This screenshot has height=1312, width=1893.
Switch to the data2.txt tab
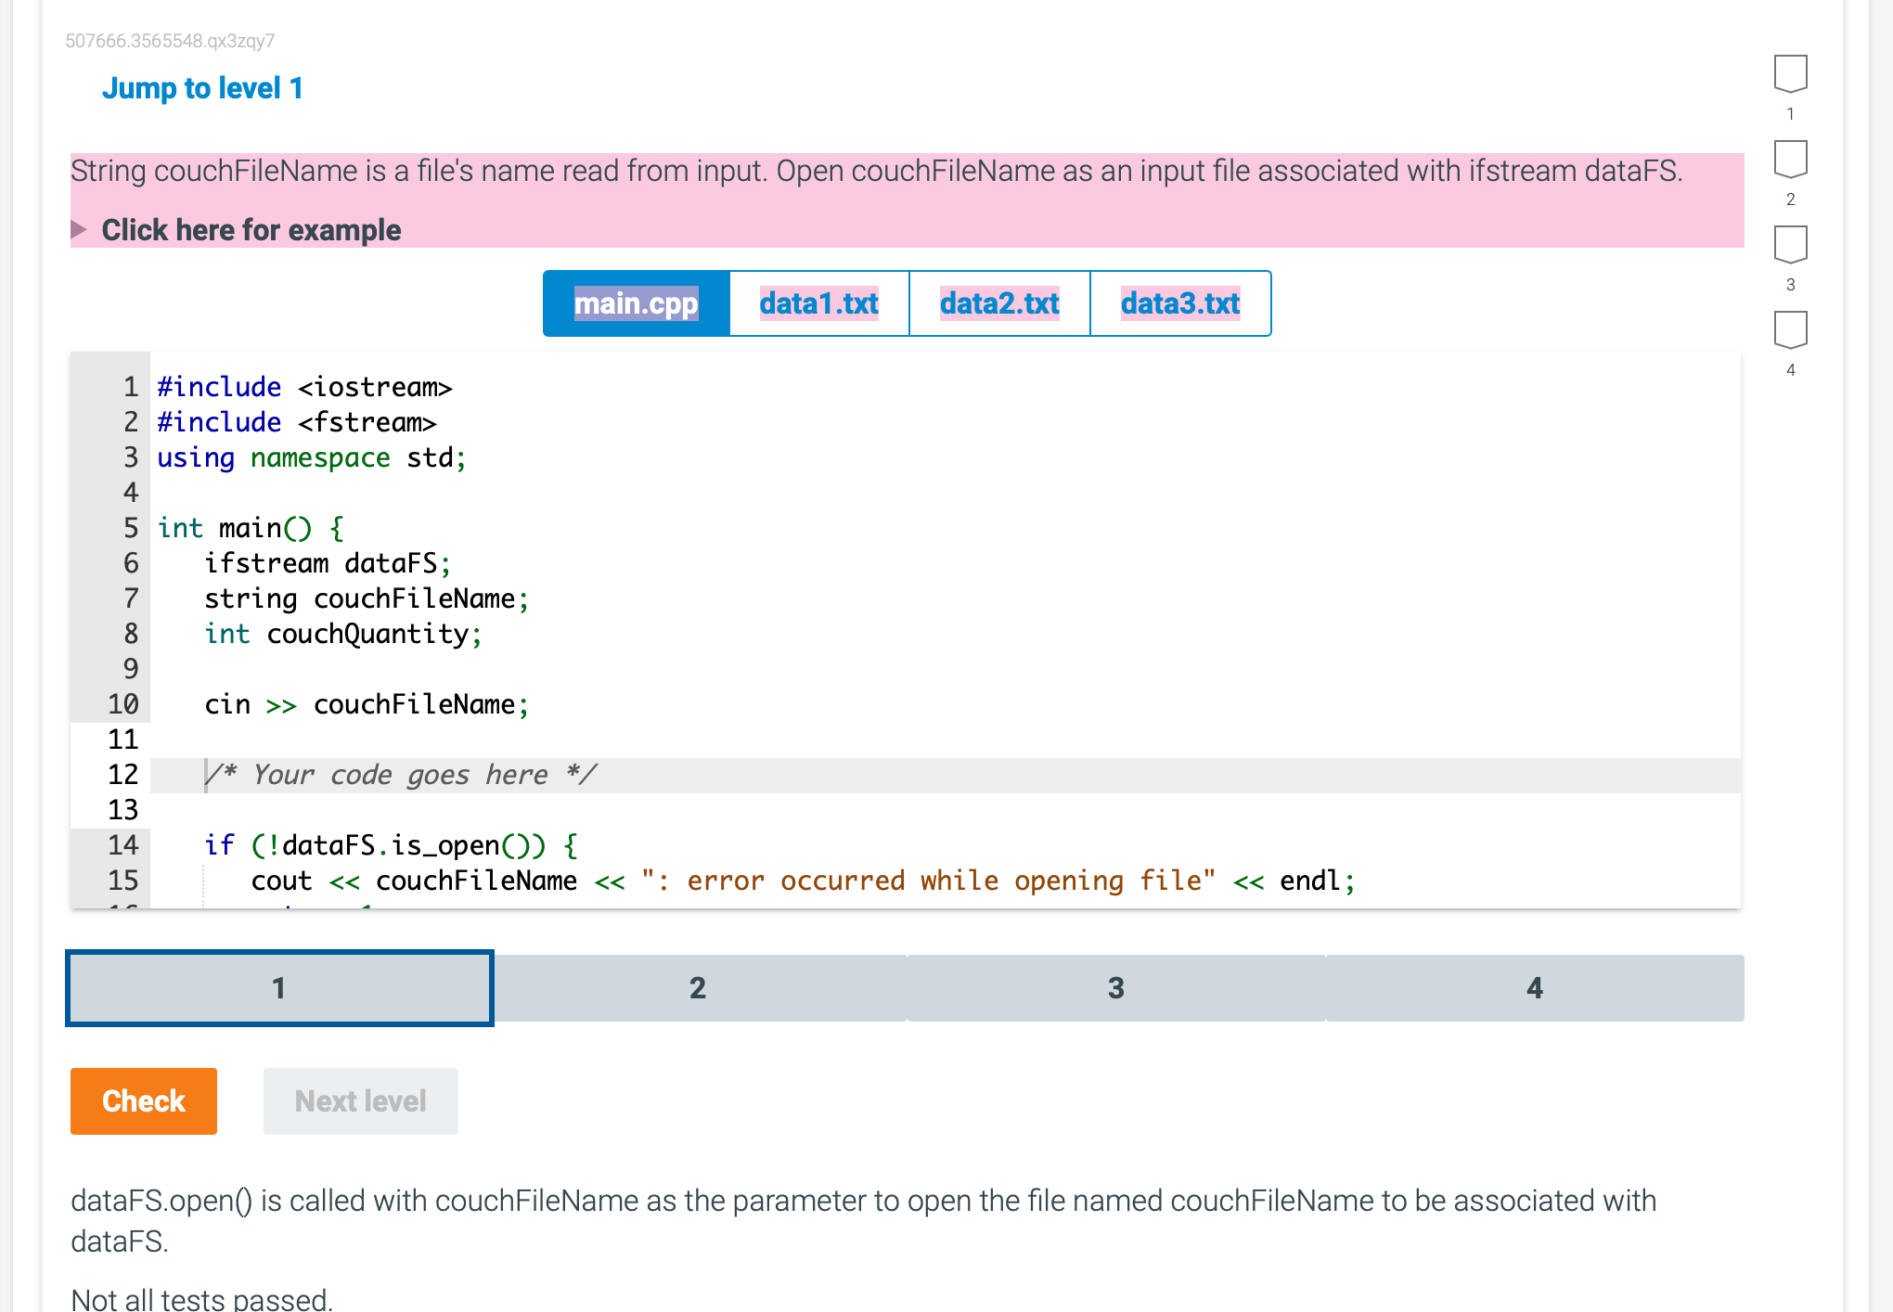[x=998, y=303]
